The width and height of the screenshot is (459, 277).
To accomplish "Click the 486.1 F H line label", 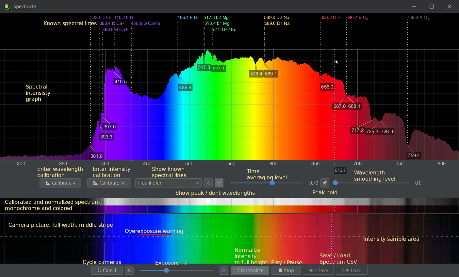I will coord(187,18).
